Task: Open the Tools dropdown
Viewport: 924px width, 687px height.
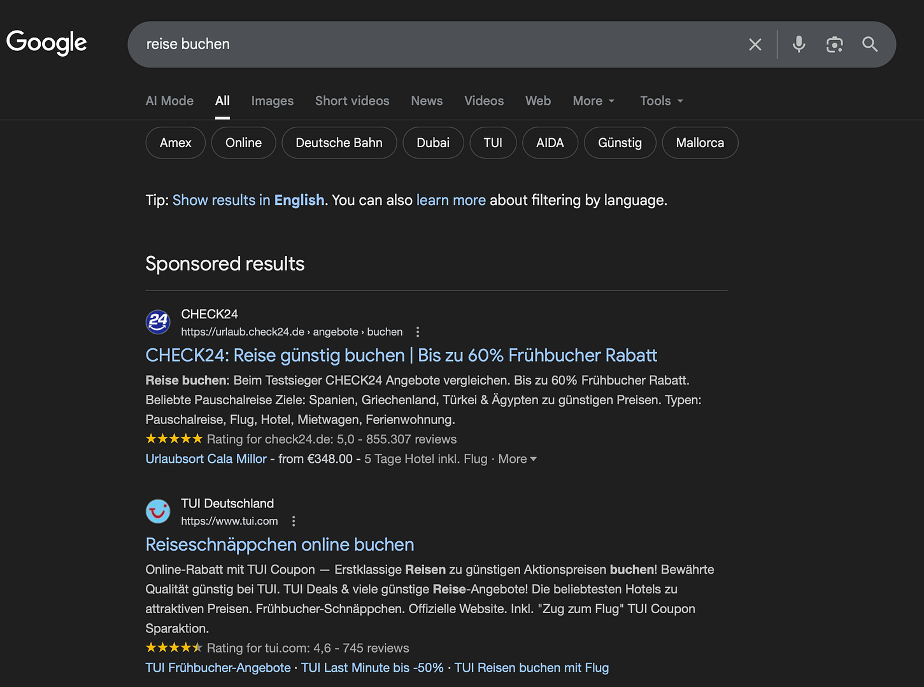Action: [x=660, y=101]
